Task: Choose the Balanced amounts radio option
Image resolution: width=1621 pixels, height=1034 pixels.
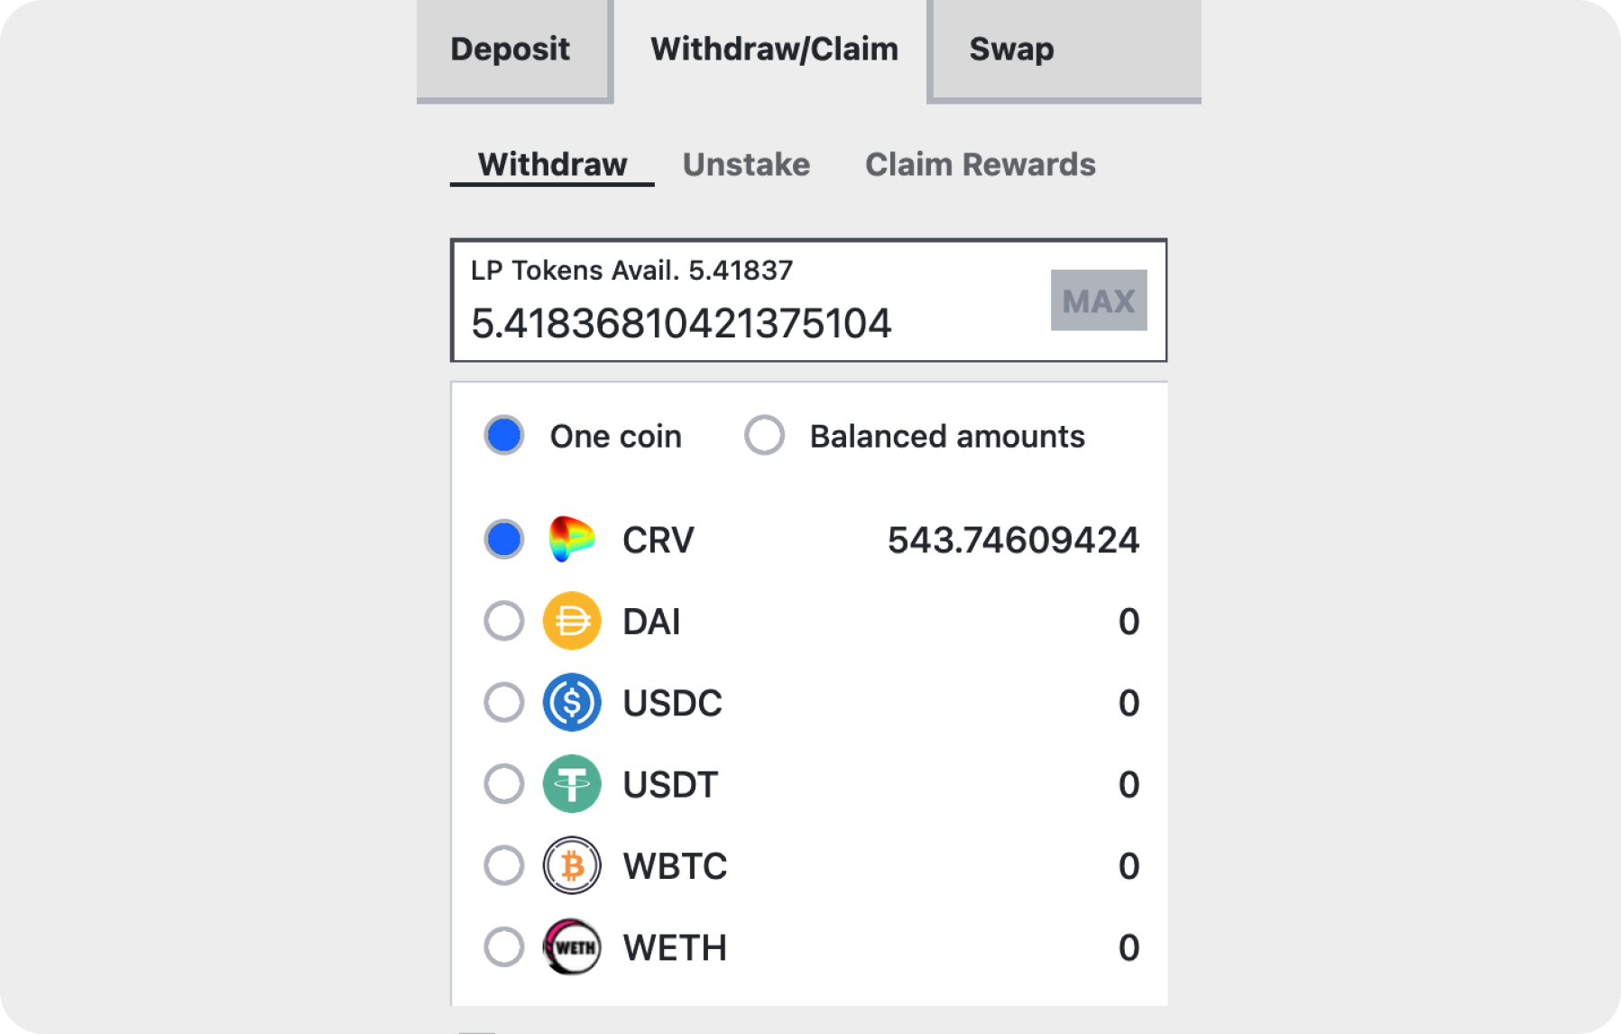Action: pos(764,436)
